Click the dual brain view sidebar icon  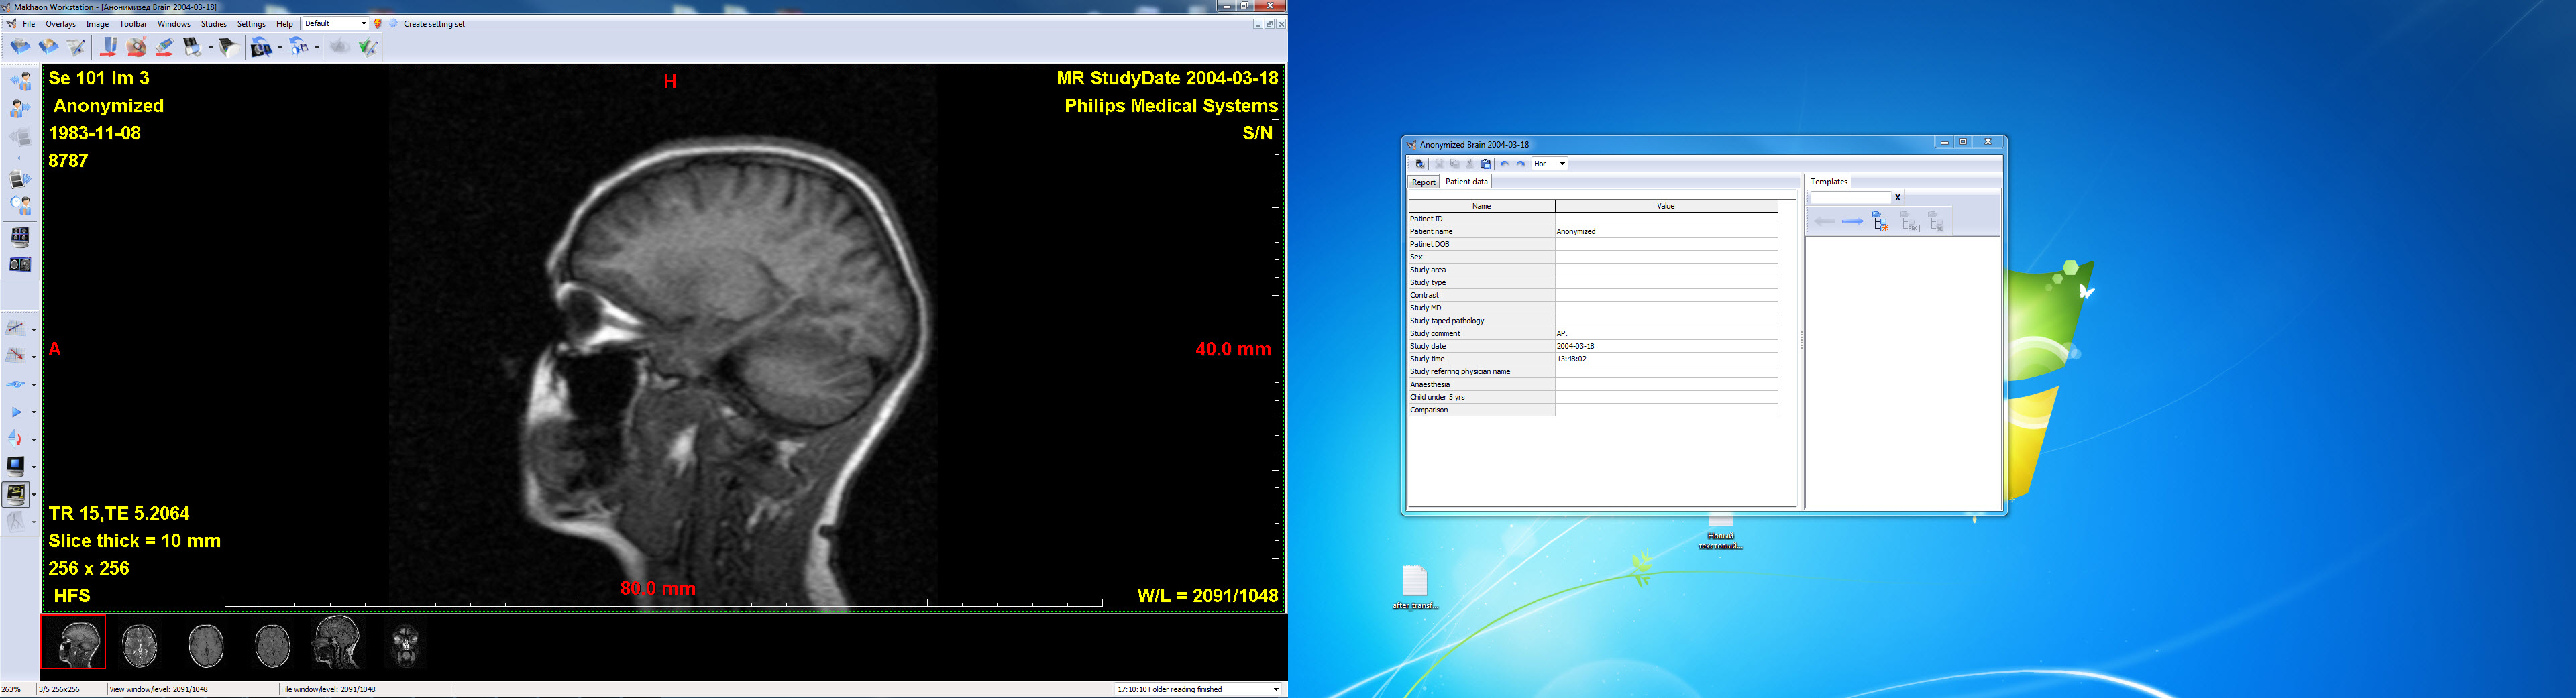(20, 265)
